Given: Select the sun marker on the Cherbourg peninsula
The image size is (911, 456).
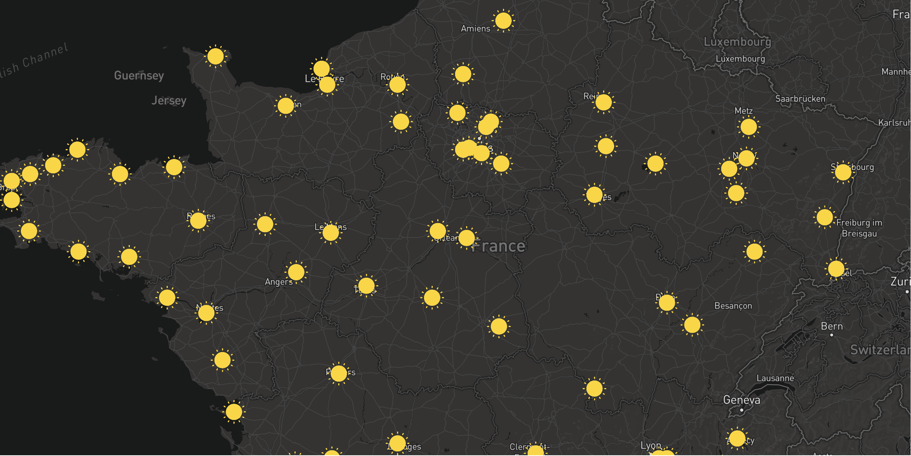Looking at the screenshot, I should coord(215,57).
